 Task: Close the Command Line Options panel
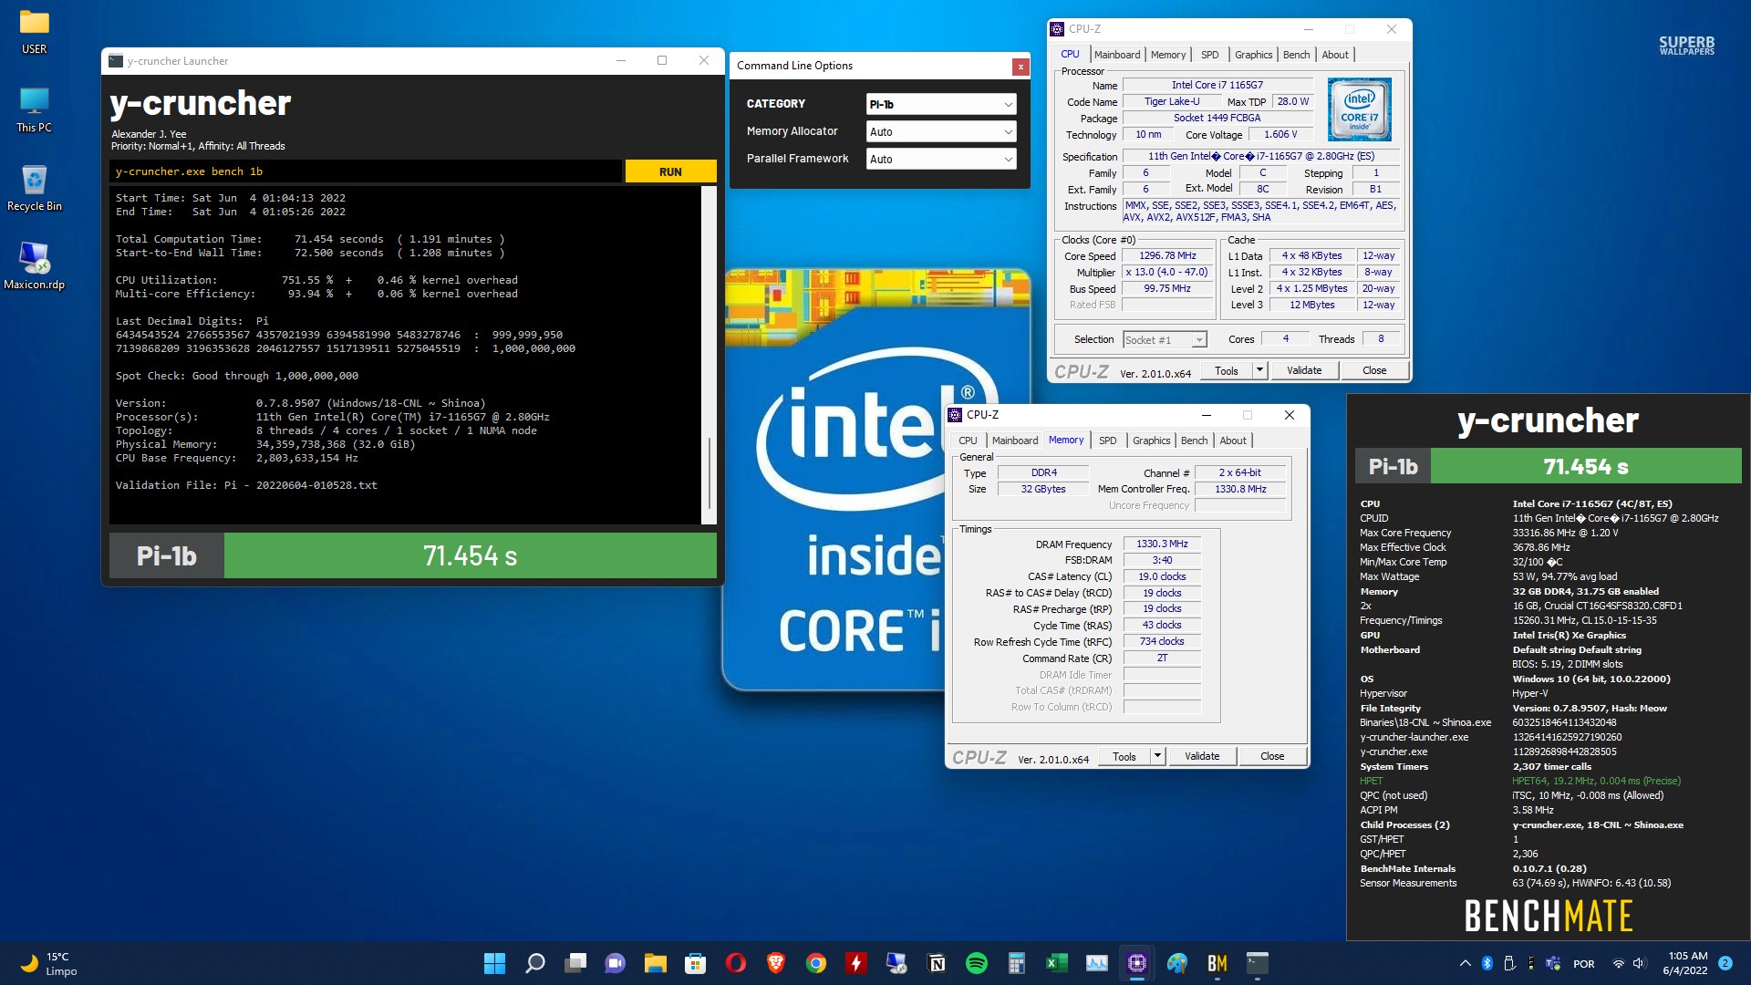1021,67
